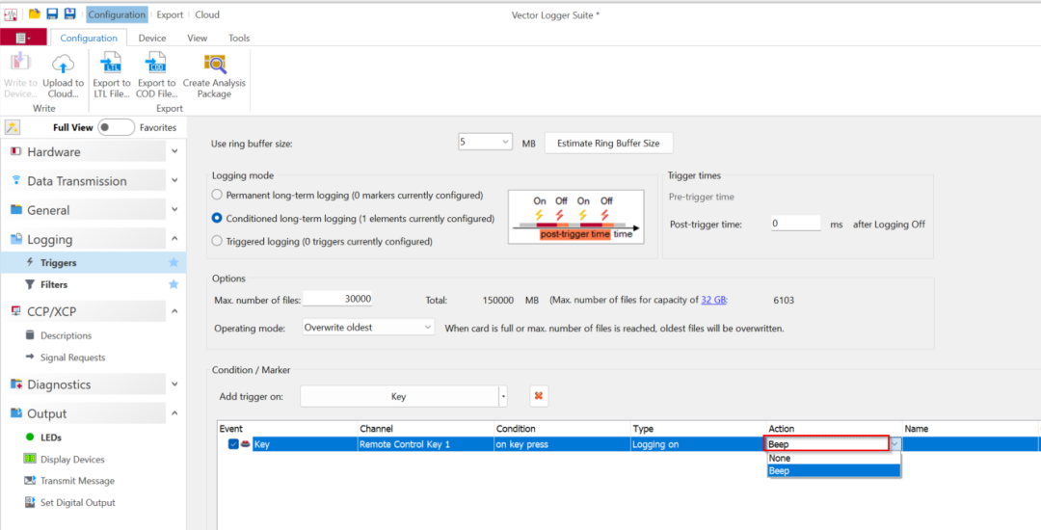Screen dimensions: 1041x530
Task: Click Estimate Ring Buffer Size button
Action: point(608,143)
